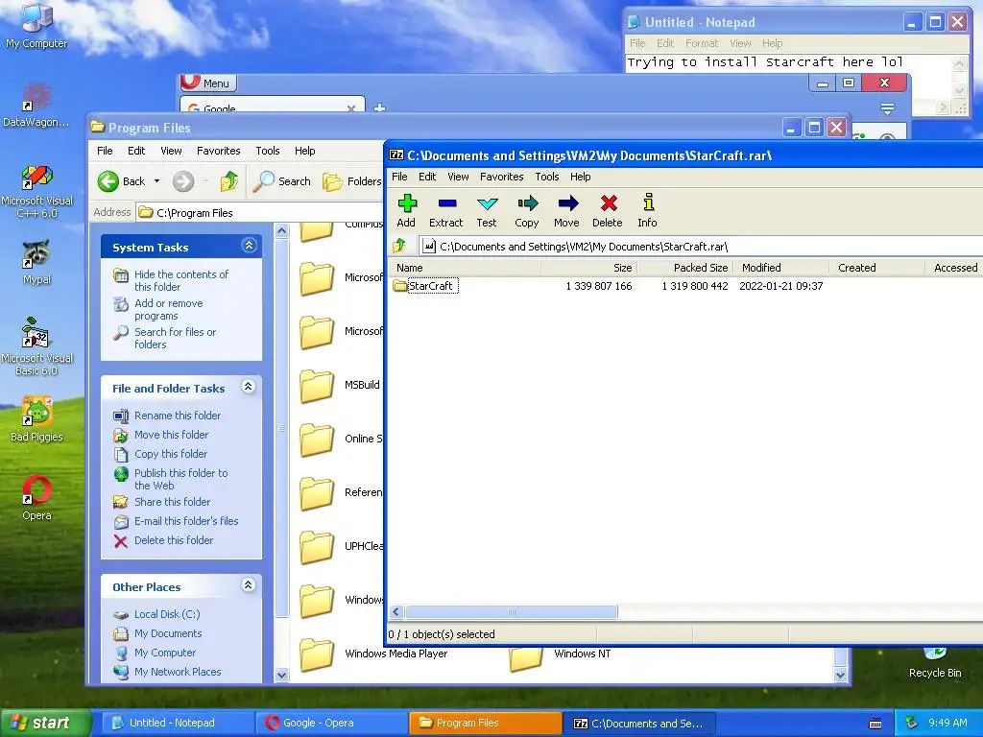Click Search for files or folders
This screenshot has width=983, height=737.
click(x=175, y=338)
